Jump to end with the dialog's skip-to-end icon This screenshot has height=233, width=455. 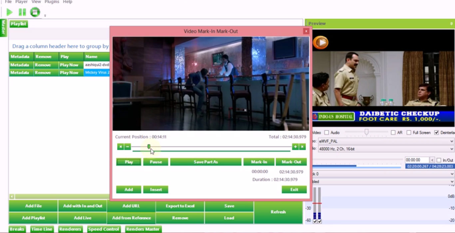click(x=302, y=147)
